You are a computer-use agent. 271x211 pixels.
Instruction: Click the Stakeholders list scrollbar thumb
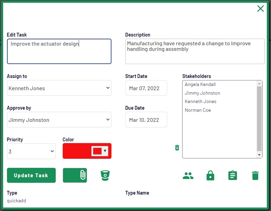click(x=259, y=119)
